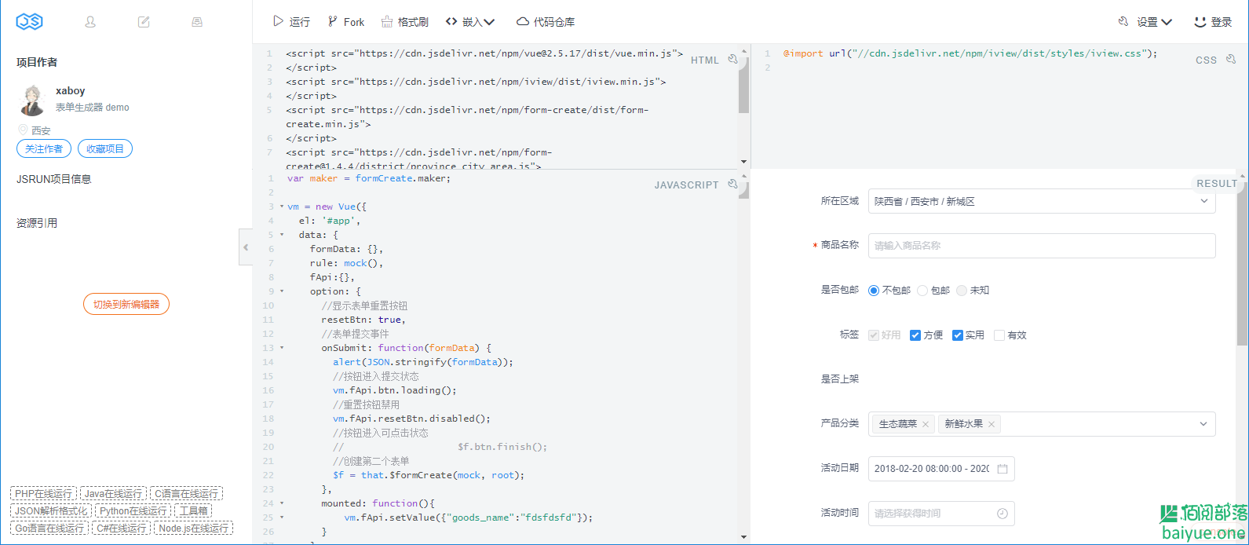Open HTML panel settings wrench icon
The height and width of the screenshot is (545, 1249).
(x=732, y=59)
